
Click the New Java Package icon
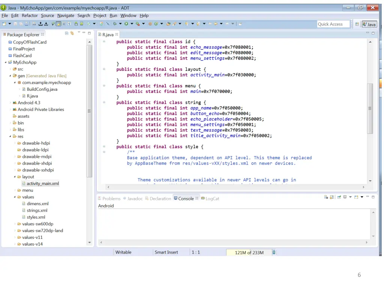(x=150, y=24)
